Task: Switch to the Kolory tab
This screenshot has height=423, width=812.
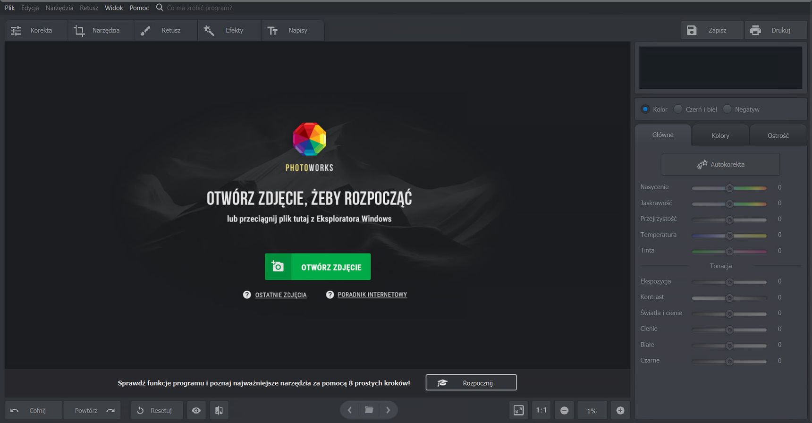Action: click(x=720, y=135)
